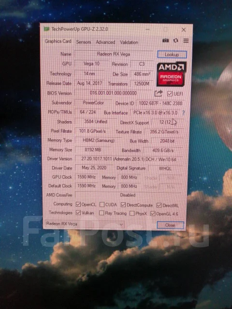Toggle the OpenCL checkbox
The image size is (232, 309).
(78, 204)
